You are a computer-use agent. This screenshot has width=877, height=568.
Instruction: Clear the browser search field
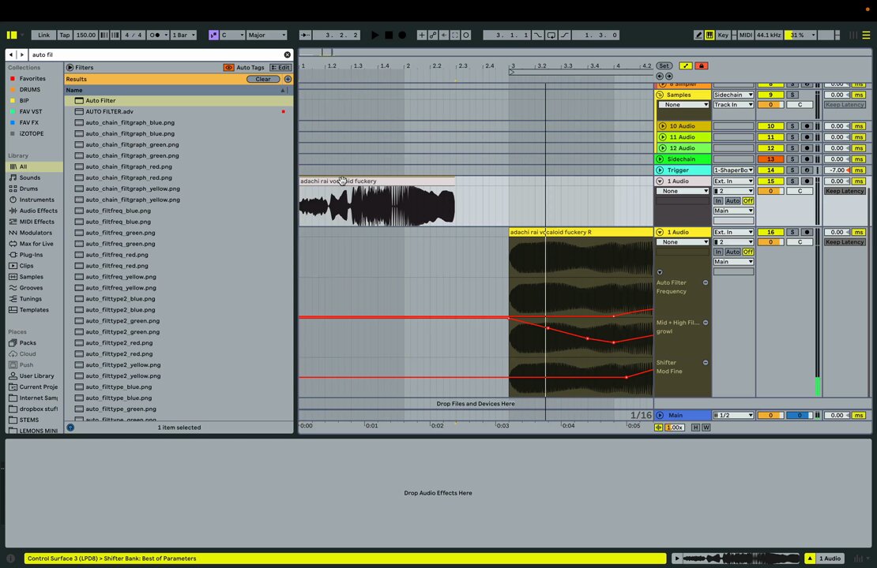[x=287, y=54]
